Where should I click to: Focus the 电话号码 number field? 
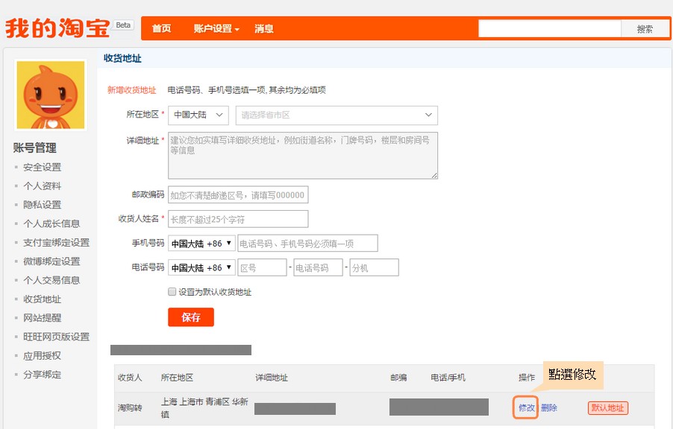(318, 268)
